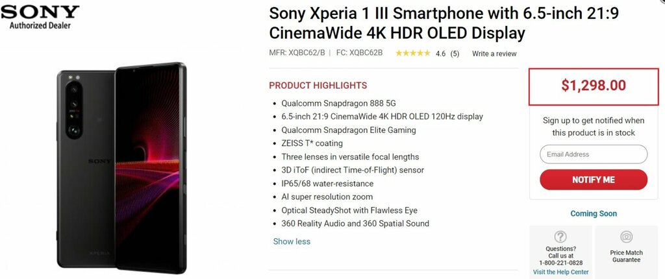This screenshot has width=665, height=279.
Task: Click the $1,298.00 price box
Action: pos(594,85)
